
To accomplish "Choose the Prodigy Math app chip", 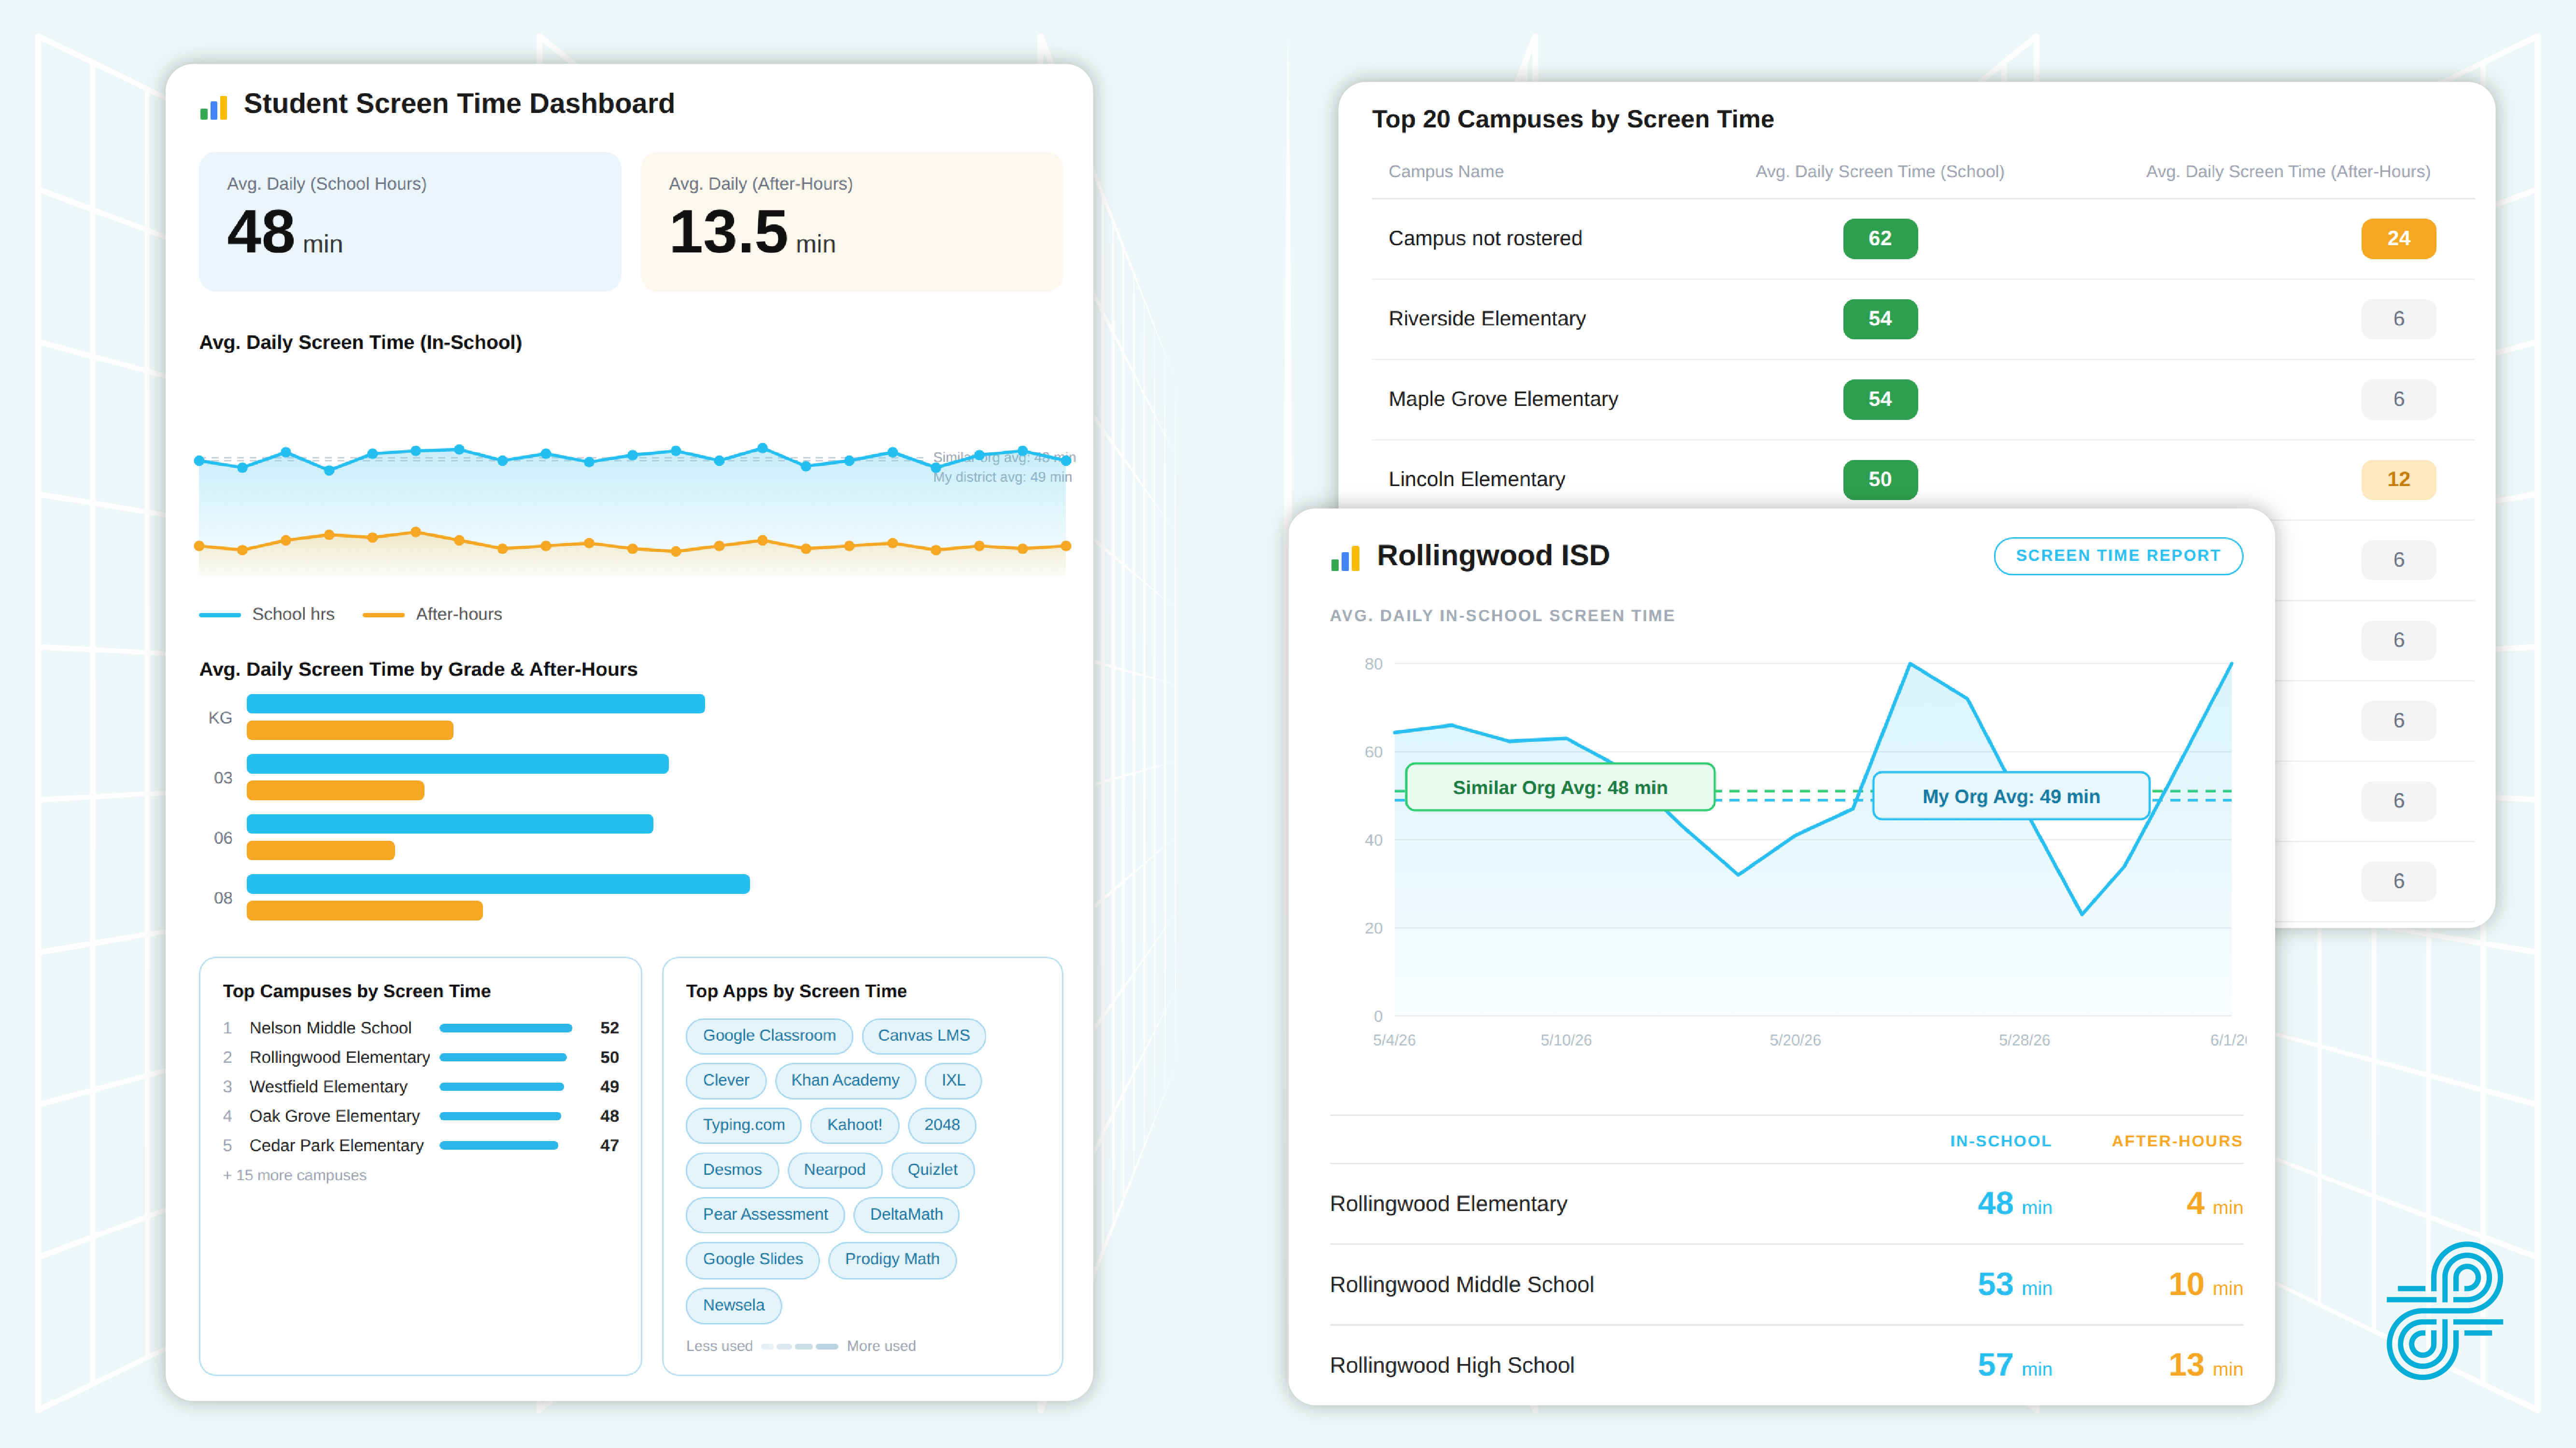I will pos(891,1259).
